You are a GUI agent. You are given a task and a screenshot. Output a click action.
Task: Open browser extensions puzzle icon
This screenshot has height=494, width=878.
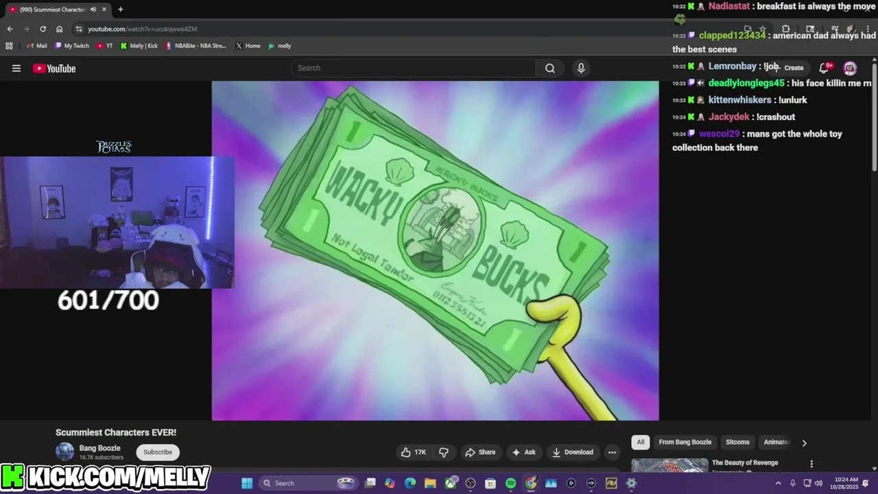(786, 30)
